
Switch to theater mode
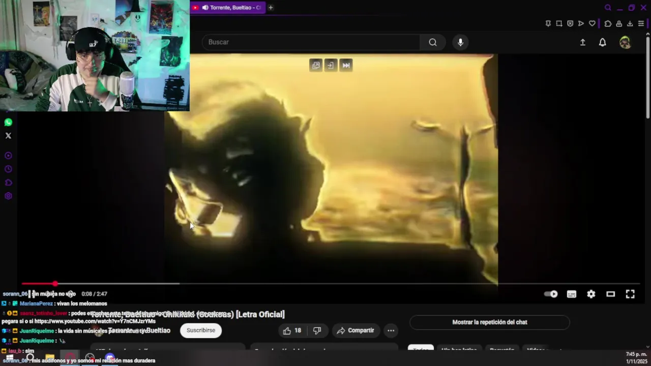pyautogui.click(x=611, y=294)
